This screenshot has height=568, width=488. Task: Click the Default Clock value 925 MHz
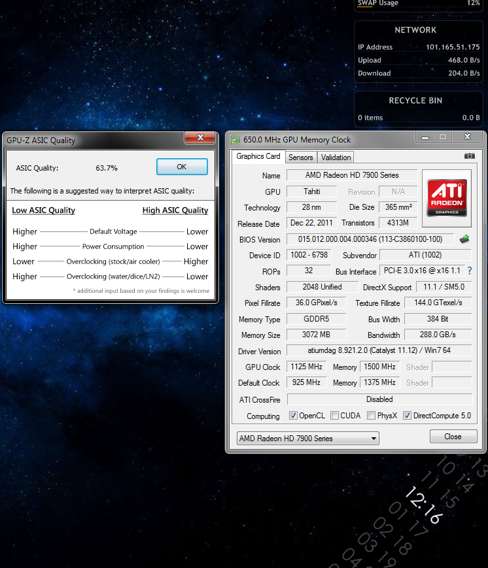point(306,382)
